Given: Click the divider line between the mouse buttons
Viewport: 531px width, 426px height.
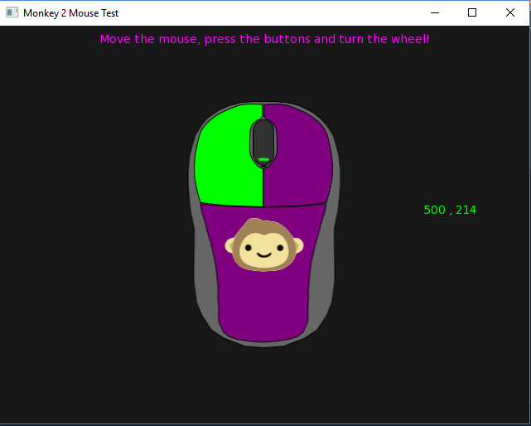Looking at the screenshot, I should point(263,186).
